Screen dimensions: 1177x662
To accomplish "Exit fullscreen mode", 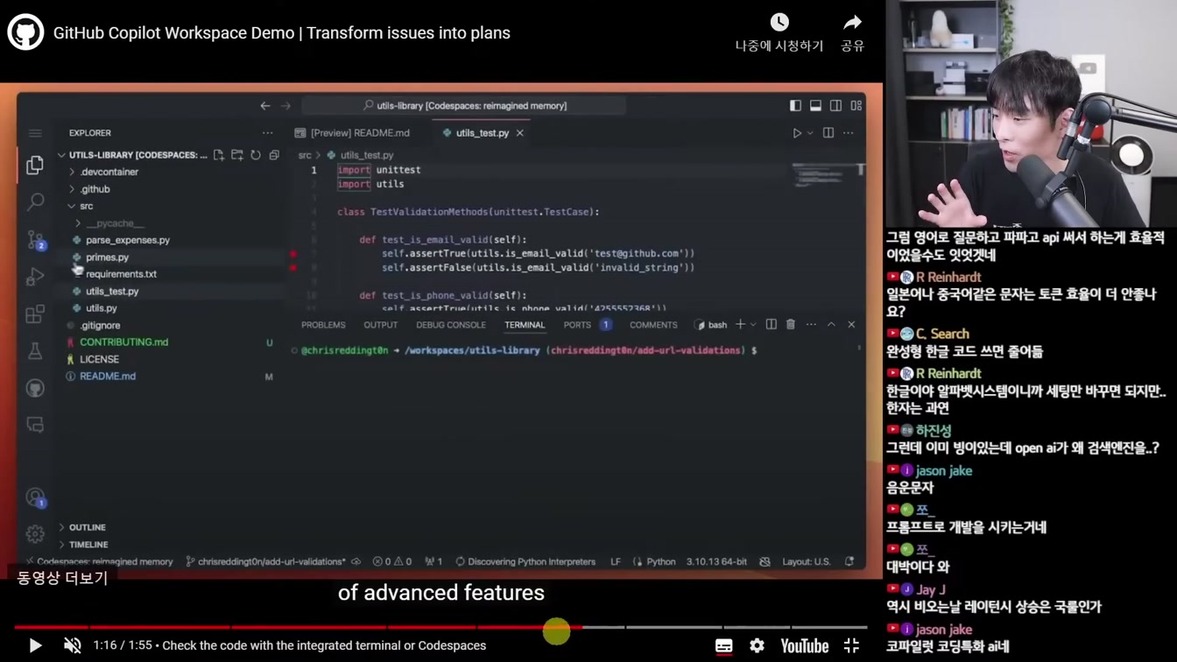I will (x=851, y=645).
